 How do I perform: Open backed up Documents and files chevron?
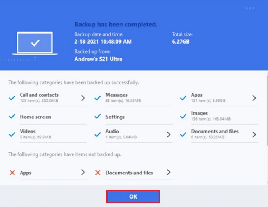[254, 134]
